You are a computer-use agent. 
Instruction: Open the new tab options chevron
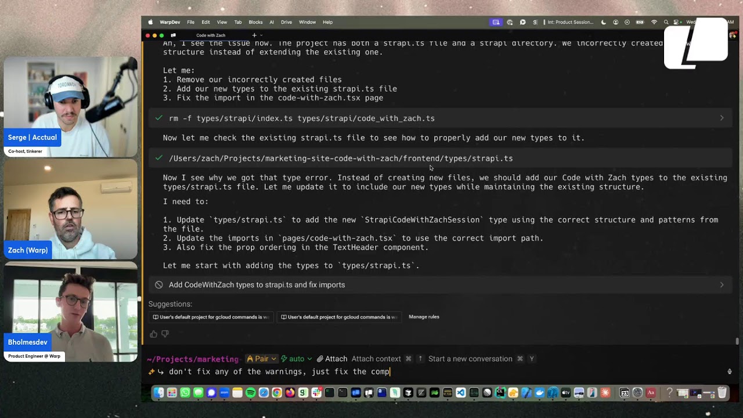pos(261,35)
